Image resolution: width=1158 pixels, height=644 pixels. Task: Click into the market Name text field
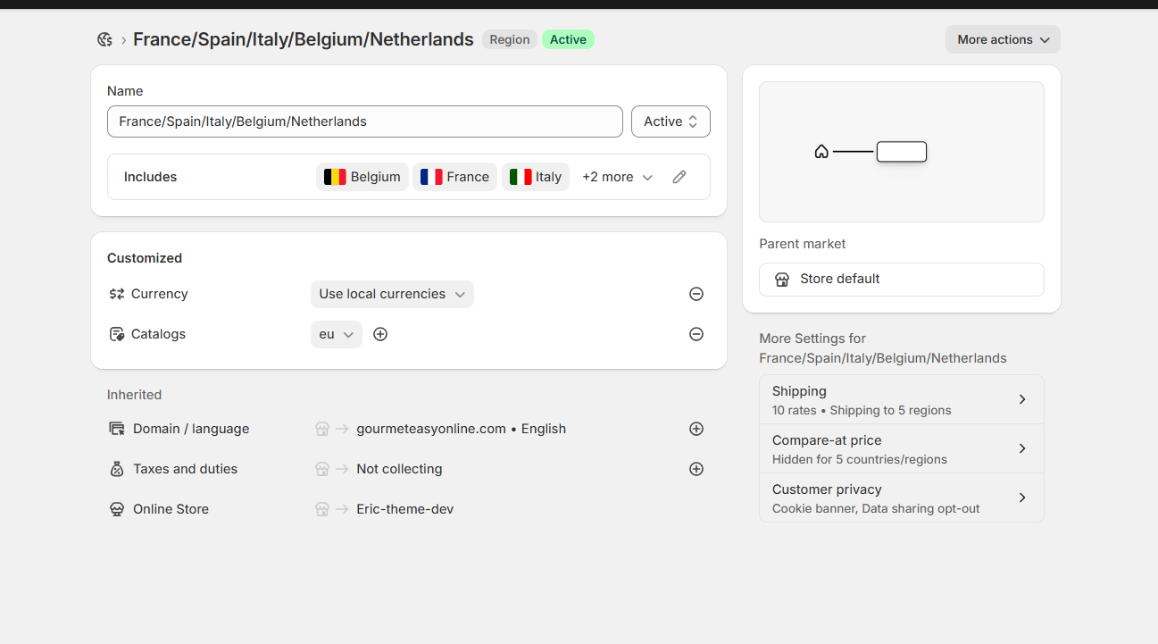pyautogui.click(x=364, y=121)
